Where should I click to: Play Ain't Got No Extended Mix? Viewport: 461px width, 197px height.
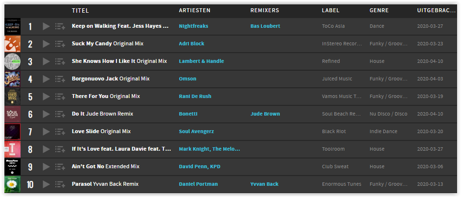46,167
